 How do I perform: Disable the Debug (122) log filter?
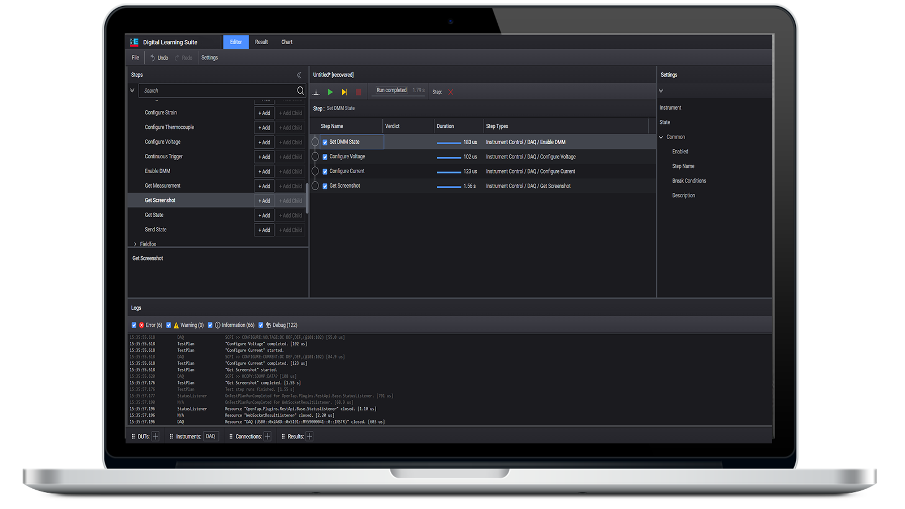click(261, 325)
